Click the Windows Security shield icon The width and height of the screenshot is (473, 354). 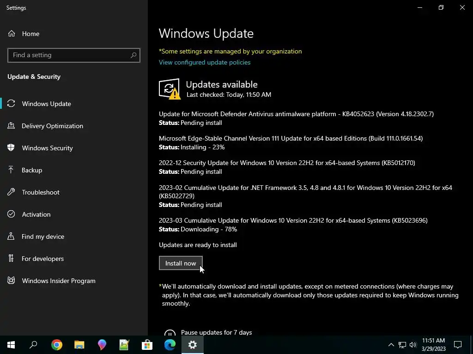pyautogui.click(x=11, y=147)
